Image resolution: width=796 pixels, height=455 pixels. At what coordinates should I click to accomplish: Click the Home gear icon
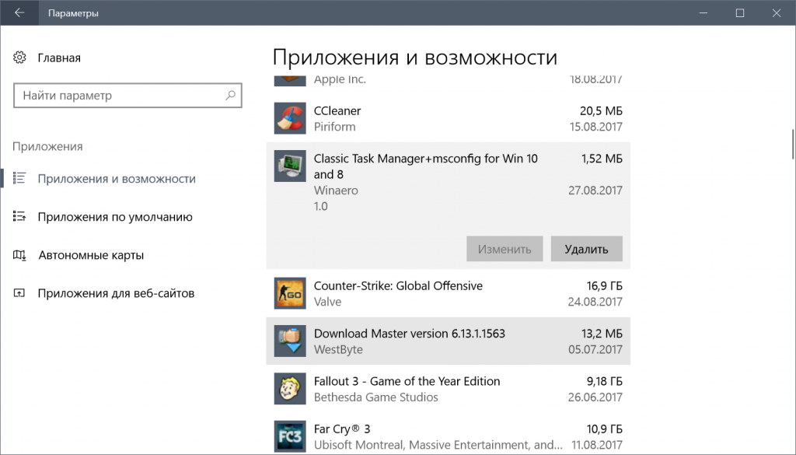(x=20, y=58)
